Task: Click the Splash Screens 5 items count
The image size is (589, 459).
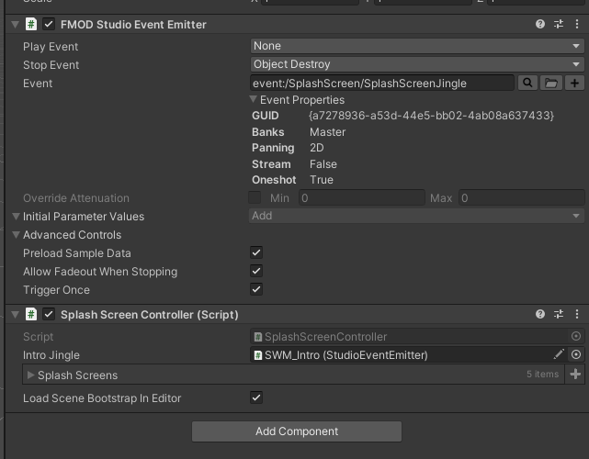Action: point(542,375)
